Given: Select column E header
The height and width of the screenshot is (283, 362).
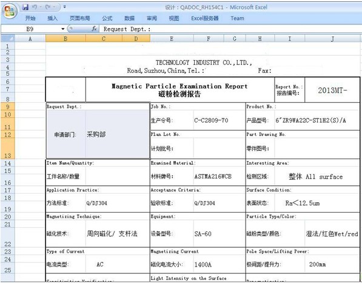Looking at the screenshot, I should [x=172, y=39].
